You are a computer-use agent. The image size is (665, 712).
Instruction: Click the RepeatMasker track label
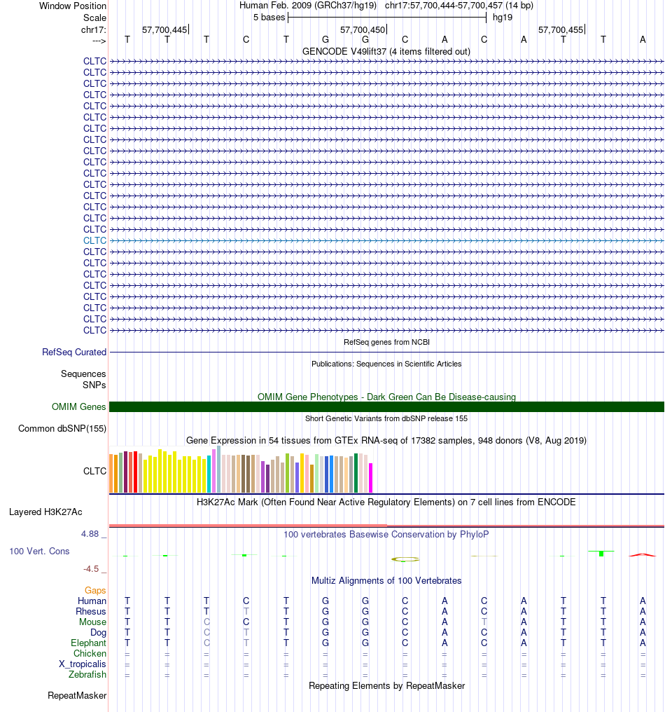(77, 695)
